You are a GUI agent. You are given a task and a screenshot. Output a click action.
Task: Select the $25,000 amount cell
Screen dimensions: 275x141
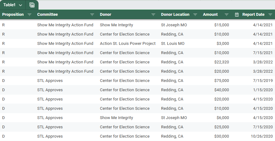coord(222,127)
